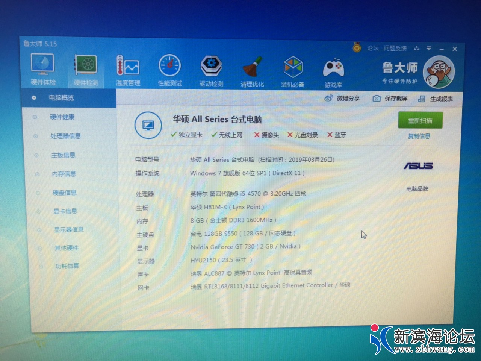The height and width of the screenshot is (361, 481).
Task: Select 电脑概览 overview in sidebar
Action: 61,98
